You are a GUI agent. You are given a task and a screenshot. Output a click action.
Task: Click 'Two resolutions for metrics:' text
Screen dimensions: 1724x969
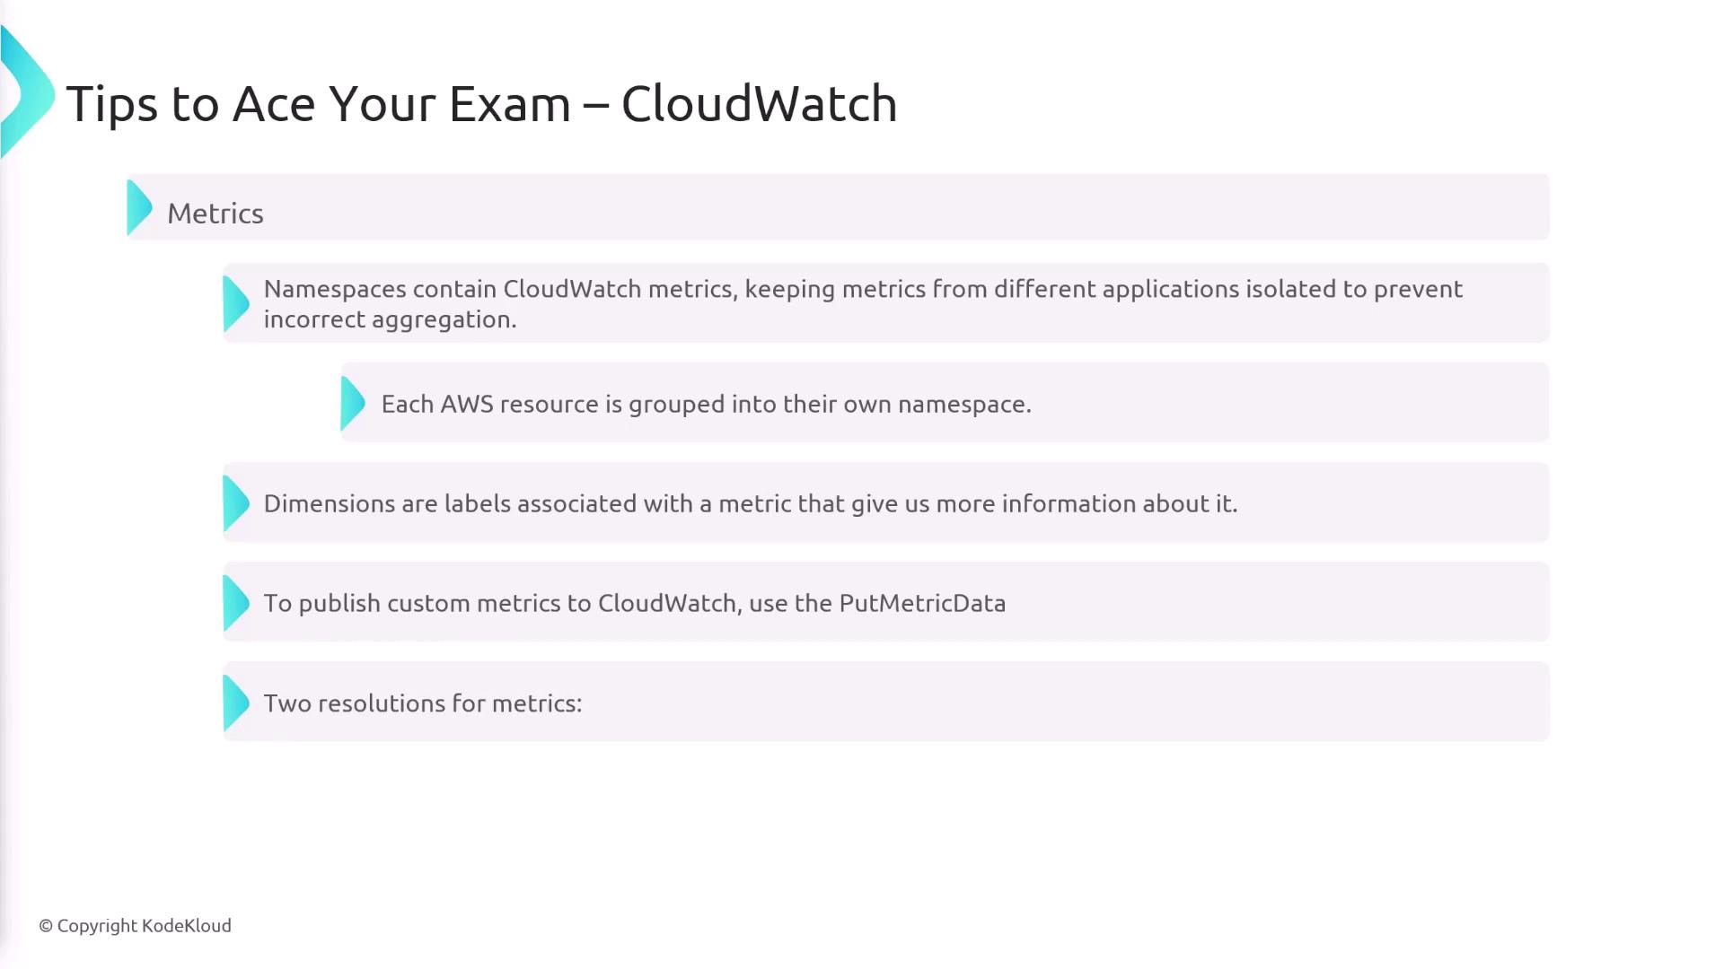pyautogui.click(x=423, y=703)
